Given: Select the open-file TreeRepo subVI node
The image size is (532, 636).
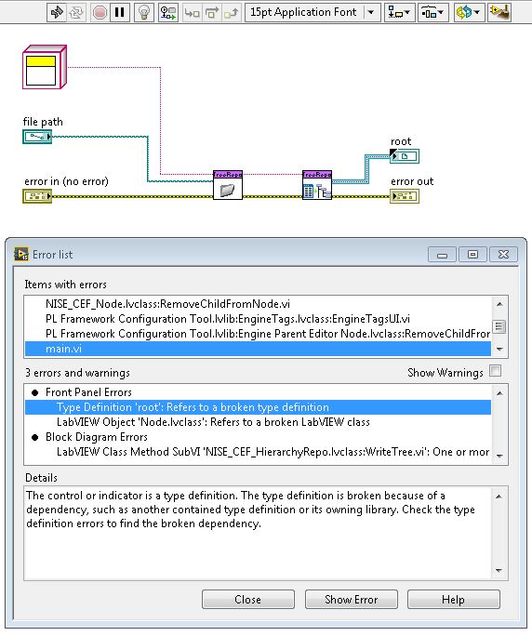Looking at the screenshot, I should (x=228, y=185).
